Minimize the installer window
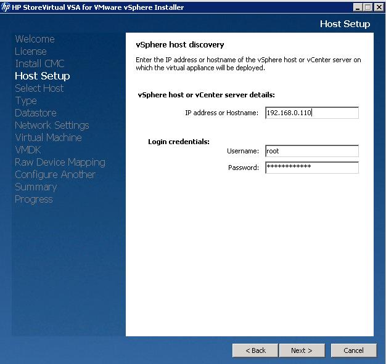The image size is (386, 364). click(x=358, y=7)
